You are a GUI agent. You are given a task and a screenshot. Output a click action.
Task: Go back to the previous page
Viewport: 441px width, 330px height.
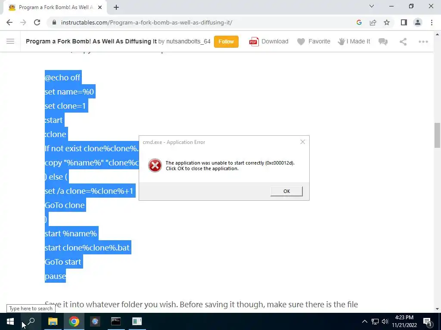click(9, 22)
